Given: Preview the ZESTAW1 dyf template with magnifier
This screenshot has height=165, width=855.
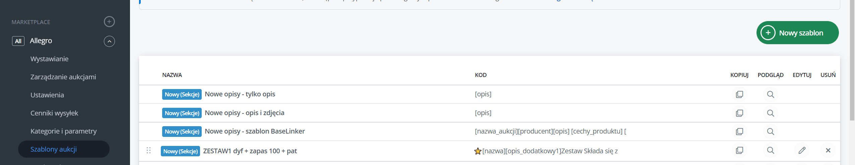Looking at the screenshot, I should [x=771, y=150].
